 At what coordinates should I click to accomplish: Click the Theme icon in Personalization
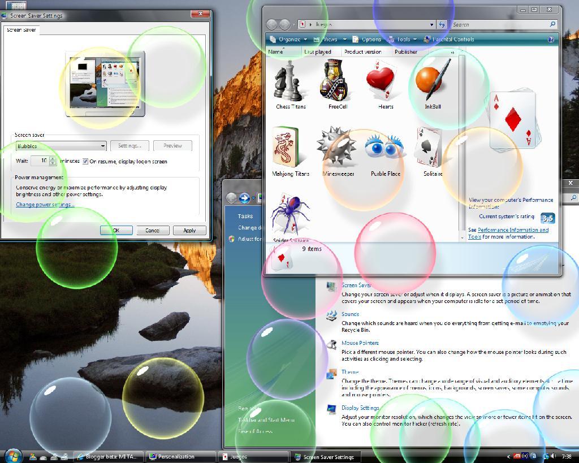331,373
